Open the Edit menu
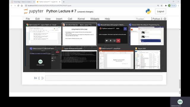 [37, 19]
